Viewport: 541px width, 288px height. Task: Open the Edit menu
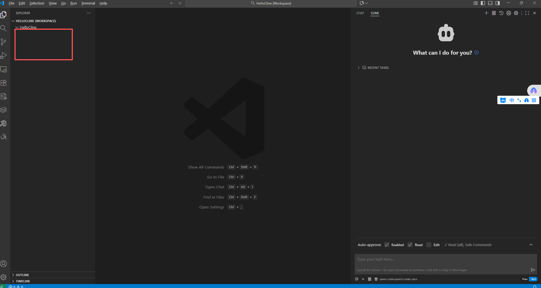22,3
